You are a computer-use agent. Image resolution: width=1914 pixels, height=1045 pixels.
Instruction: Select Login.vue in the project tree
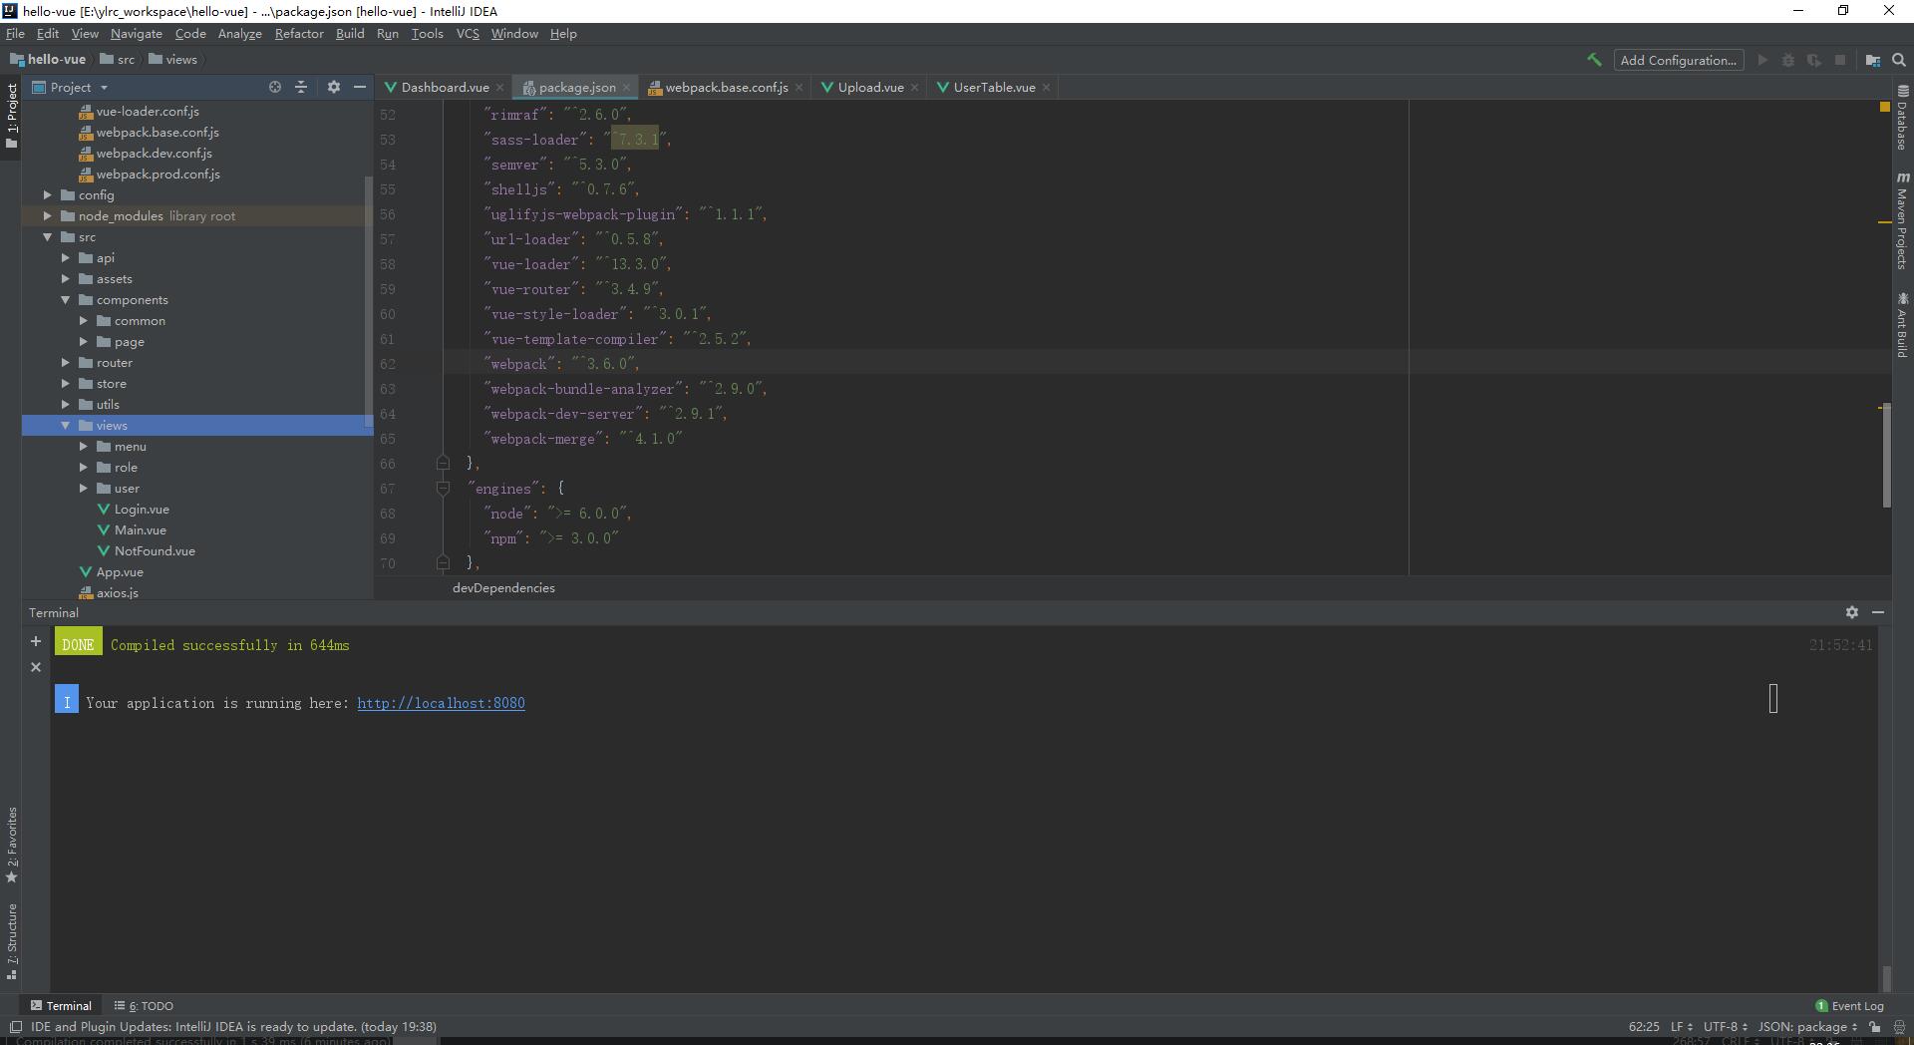click(142, 509)
